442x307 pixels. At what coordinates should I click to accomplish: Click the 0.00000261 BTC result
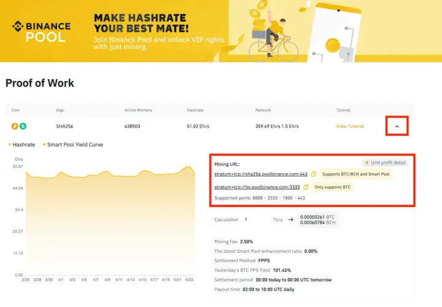pos(317,217)
